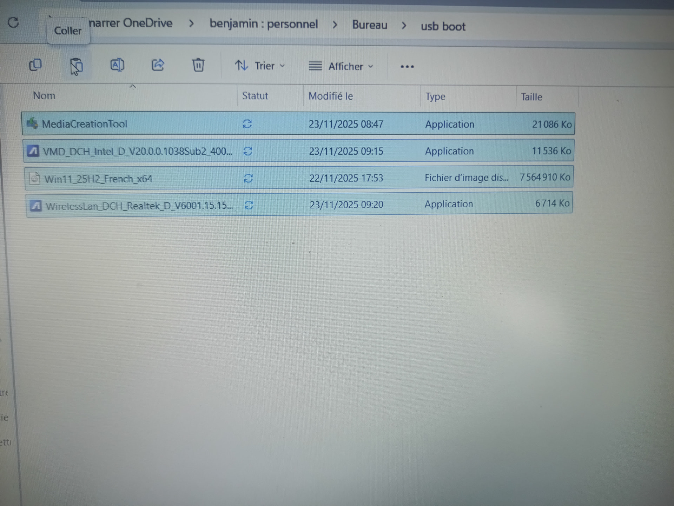Image resolution: width=674 pixels, height=506 pixels.
Task: Click the Refresh icon
Action: click(13, 22)
